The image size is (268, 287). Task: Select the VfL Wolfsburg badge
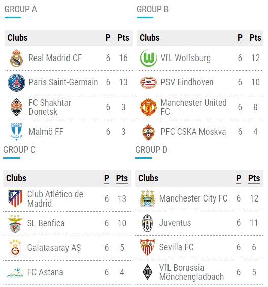[148, 58]
